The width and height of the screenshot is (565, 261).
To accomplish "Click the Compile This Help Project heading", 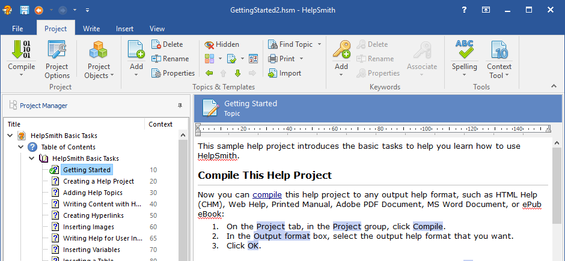I will click(265, 175).
